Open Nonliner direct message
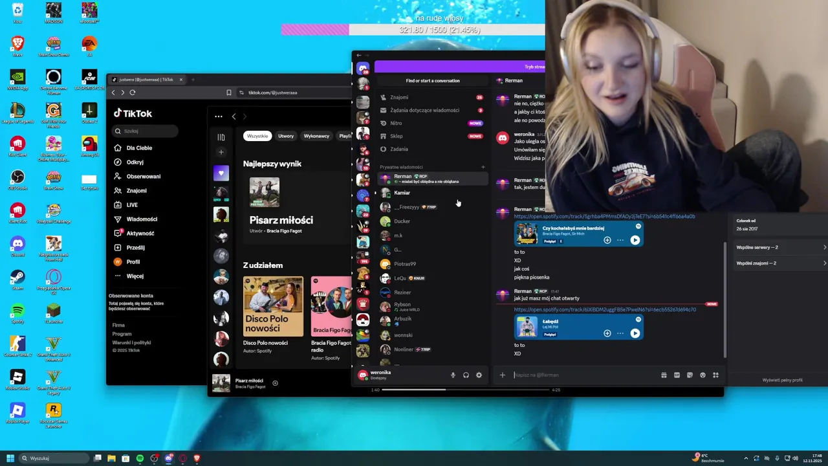The image size is (828, 466). click(x=433, y=349)
